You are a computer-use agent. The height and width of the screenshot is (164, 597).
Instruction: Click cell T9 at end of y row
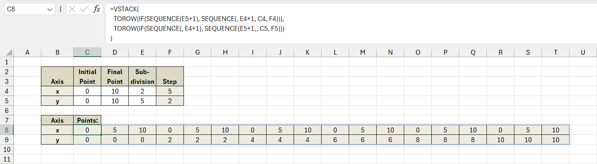(x=555, y=140)
